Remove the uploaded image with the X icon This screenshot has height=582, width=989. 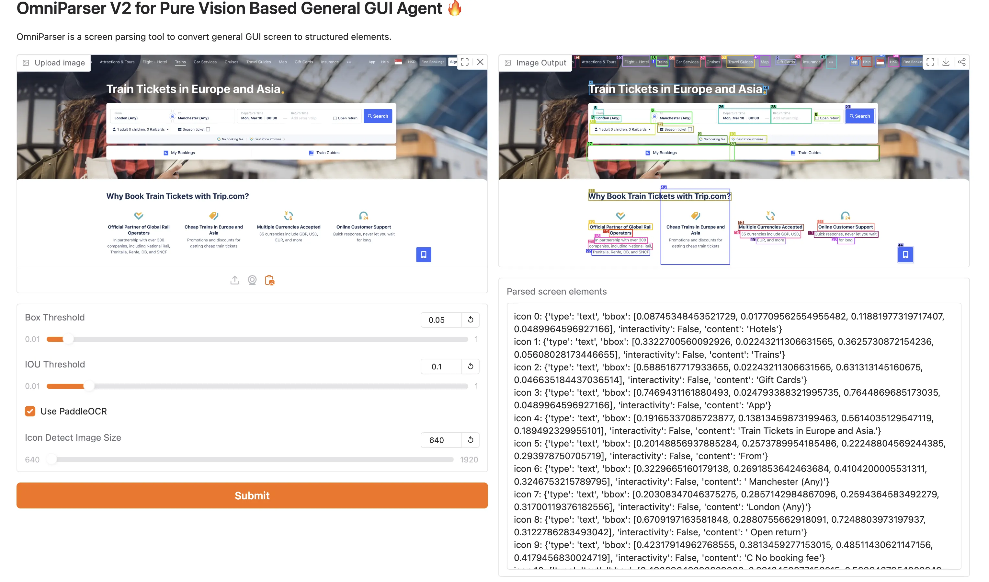coord(480,62)
